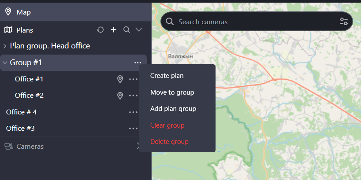Collapse the Group #1 tree node
361x180 pixels.
coord(5,63)
